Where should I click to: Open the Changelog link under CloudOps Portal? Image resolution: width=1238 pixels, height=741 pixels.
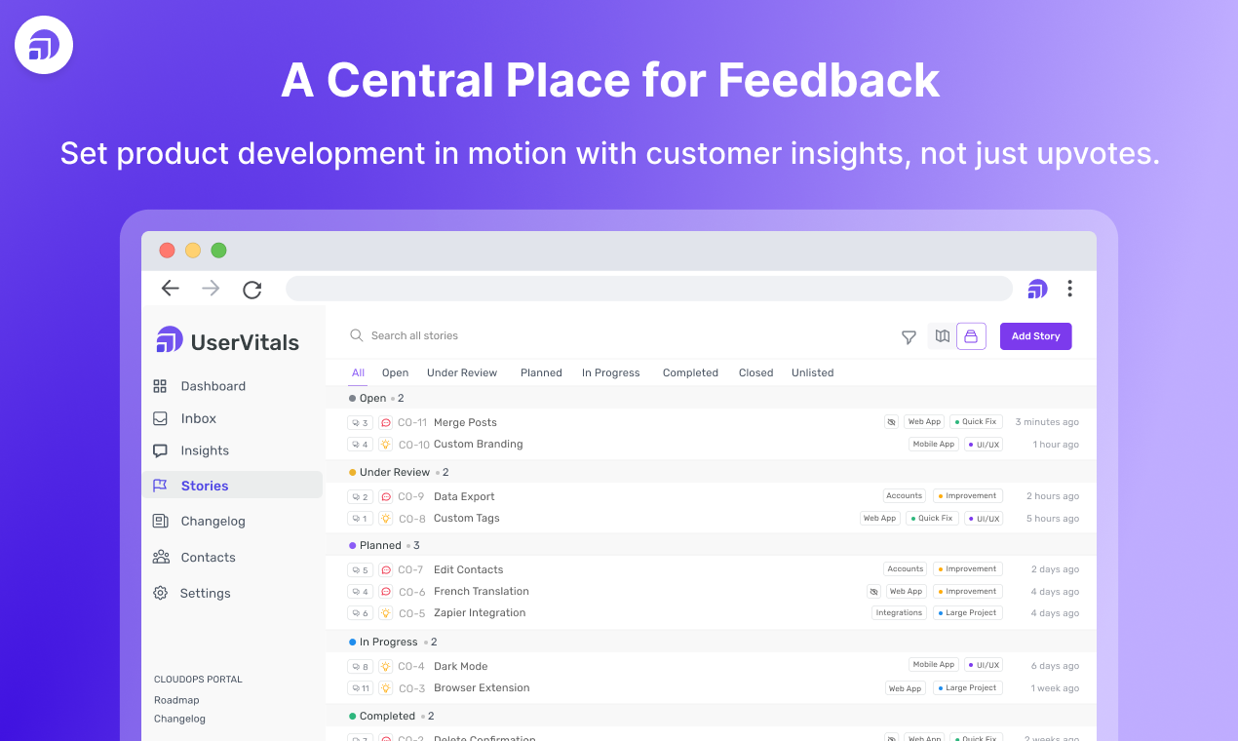pyautogui.click(x=179, y=719)
